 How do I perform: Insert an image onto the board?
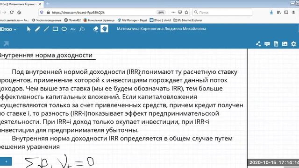285,44
